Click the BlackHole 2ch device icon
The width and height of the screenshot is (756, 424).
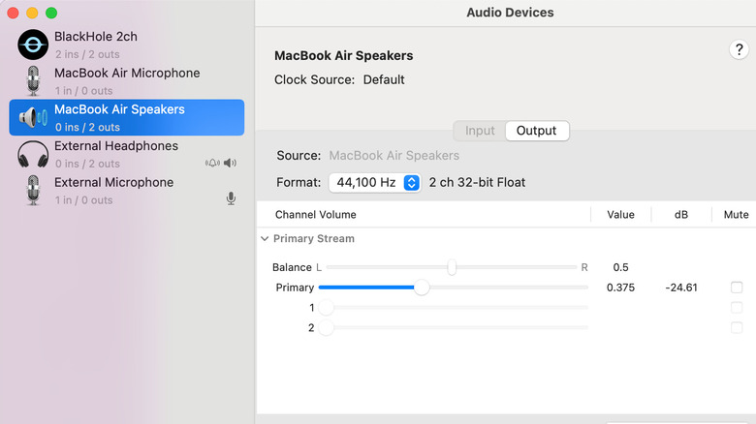(33, 45)
